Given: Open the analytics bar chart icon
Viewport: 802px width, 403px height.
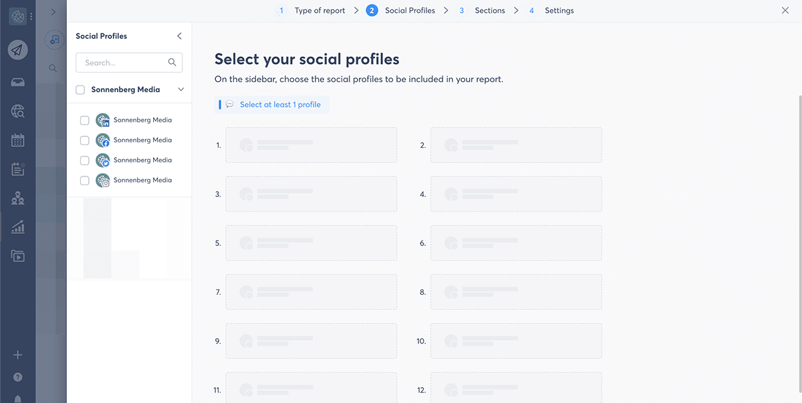Looking at the screenshot, I should tap(18, 227).
